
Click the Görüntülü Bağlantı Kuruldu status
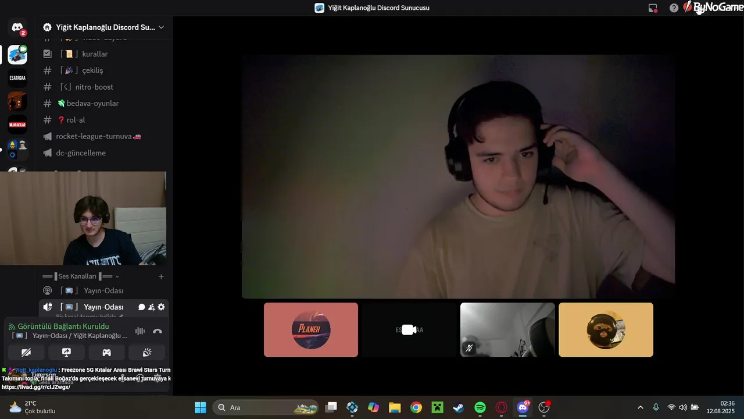[x=63, y=326]
